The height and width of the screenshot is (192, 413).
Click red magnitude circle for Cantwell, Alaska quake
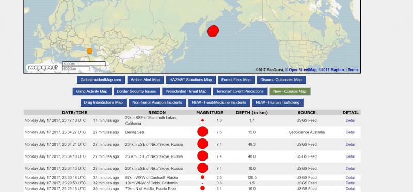(202, 177)
